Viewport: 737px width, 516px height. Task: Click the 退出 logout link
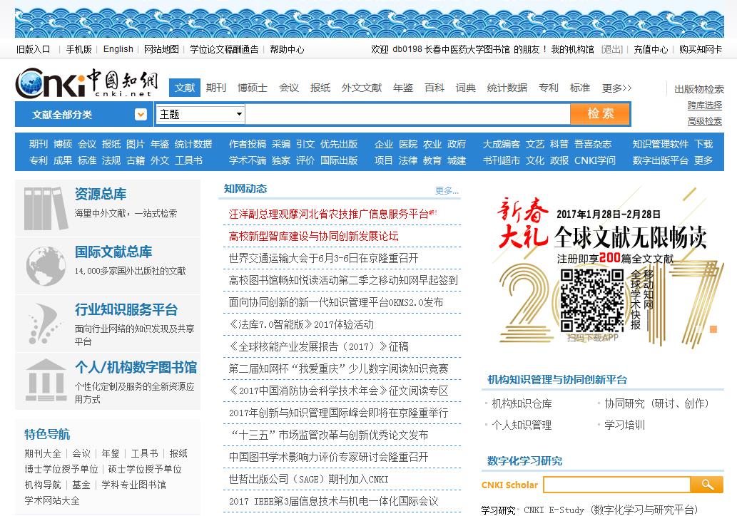612,49
